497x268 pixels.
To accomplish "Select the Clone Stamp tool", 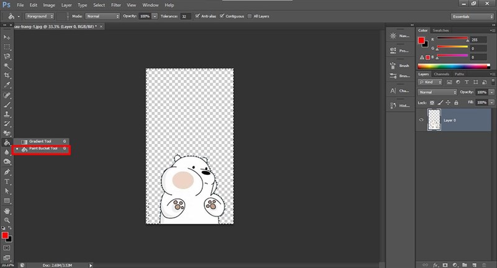I will pos(7,114).
